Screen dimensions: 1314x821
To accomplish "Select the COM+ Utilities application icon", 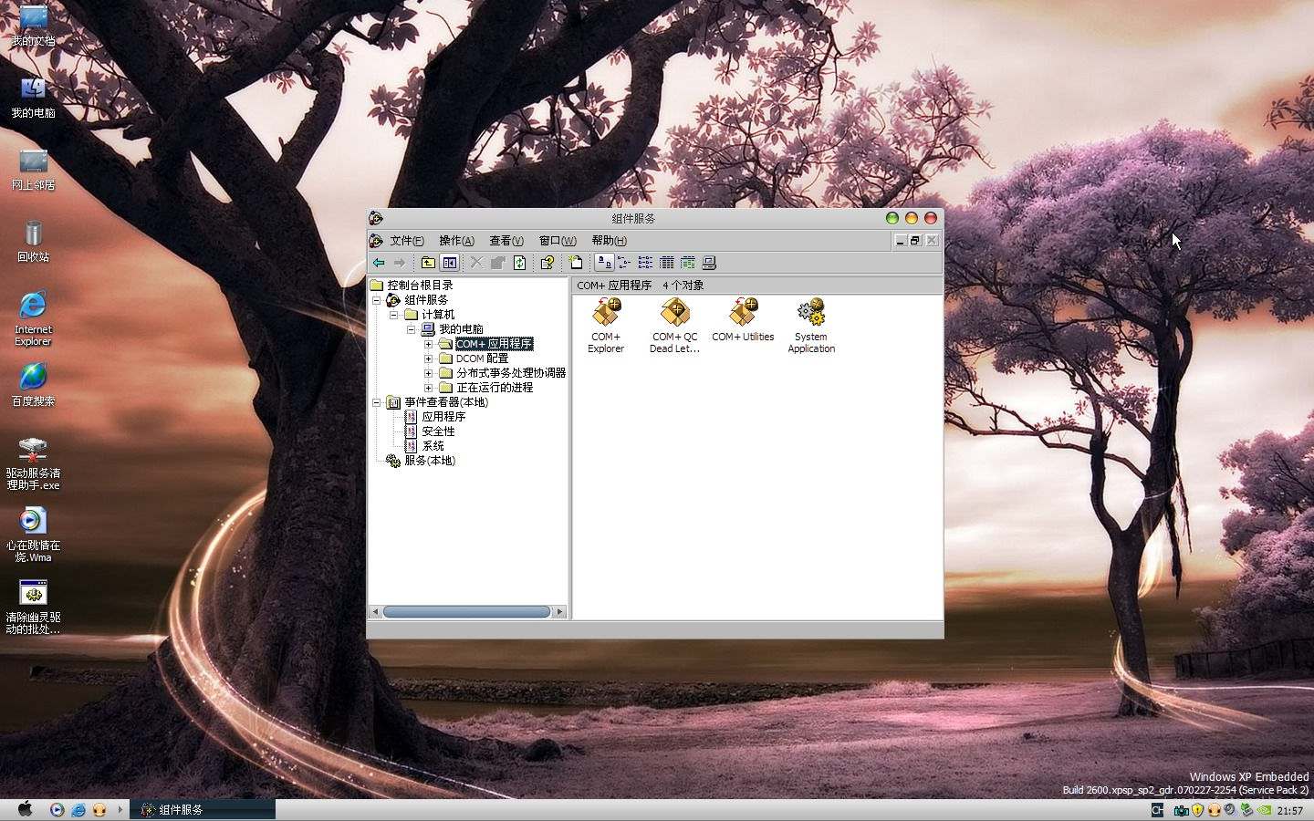I will (743, 320).
